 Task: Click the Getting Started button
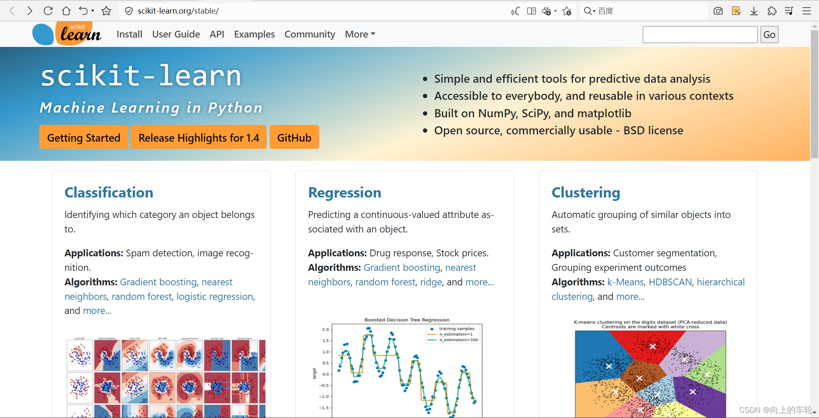(84, 137)
